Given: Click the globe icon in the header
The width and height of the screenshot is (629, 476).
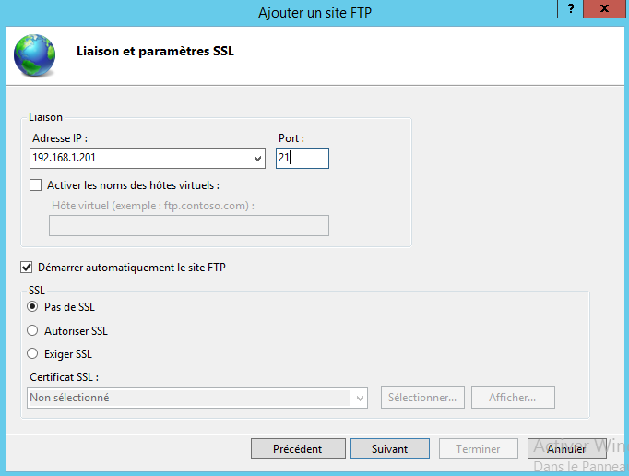Looking at the screenshot, I should [34, 54].
